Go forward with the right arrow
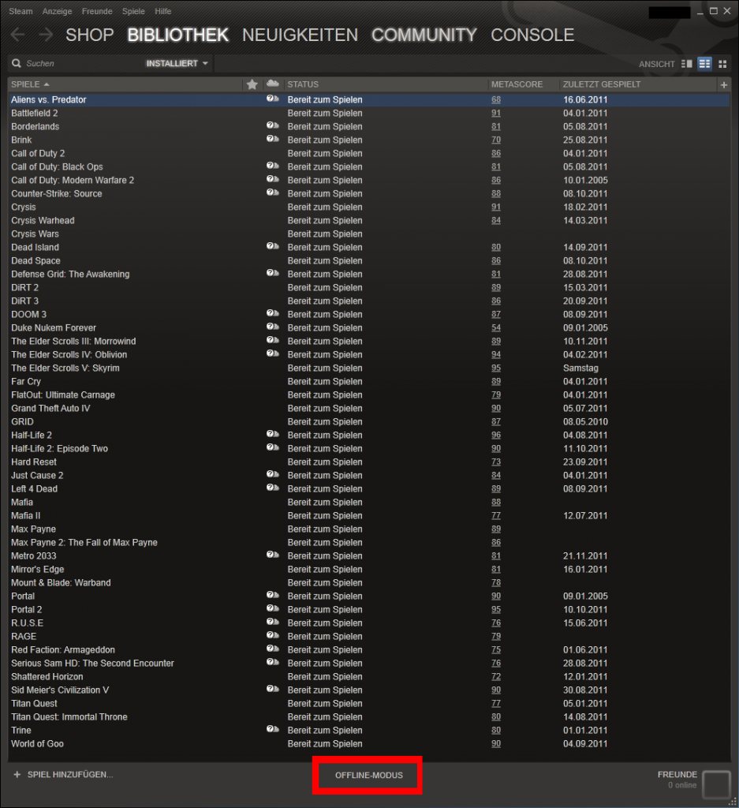 coord(46,35)
